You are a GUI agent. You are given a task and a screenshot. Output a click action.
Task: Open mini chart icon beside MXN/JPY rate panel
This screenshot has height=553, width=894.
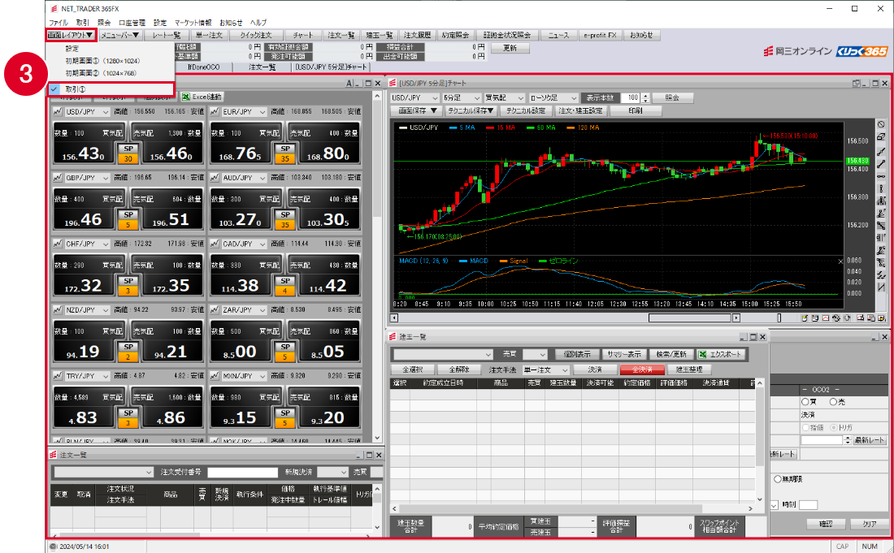[215, 377]
